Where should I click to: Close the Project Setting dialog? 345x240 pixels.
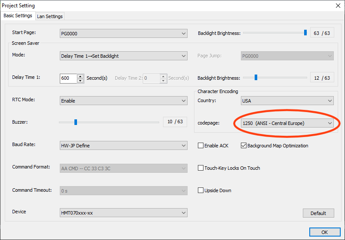click(336, 6)
